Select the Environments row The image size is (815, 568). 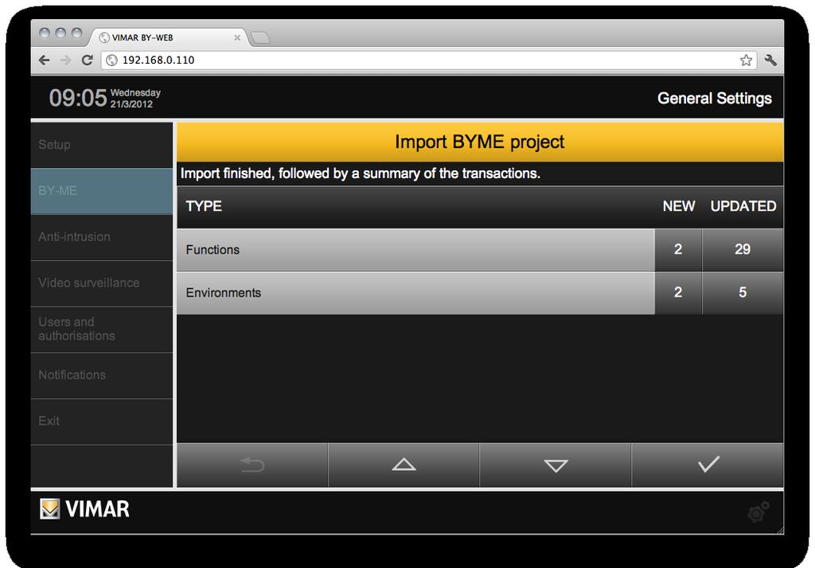pos(415,293)
